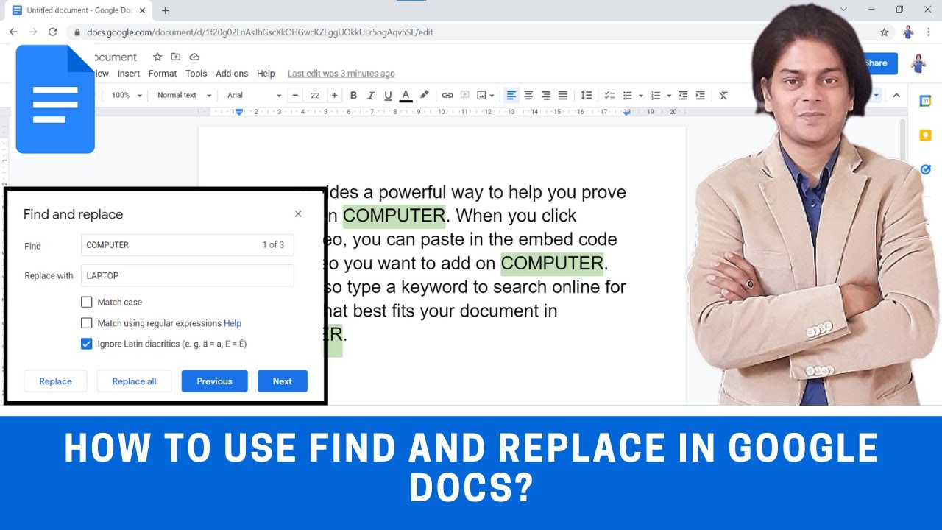The height and width of the screenshot is (530, 942).
Task: Check the cloud document status icon
Action: click(194, 57)
